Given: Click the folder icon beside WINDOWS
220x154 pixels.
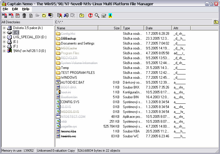Looking at the screenshot, I should [x=58, y=77].
